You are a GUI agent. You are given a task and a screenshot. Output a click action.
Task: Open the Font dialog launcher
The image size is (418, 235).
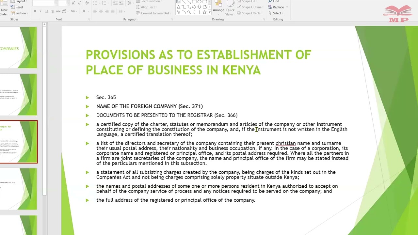pyautogui.click(x=89, y=20)
